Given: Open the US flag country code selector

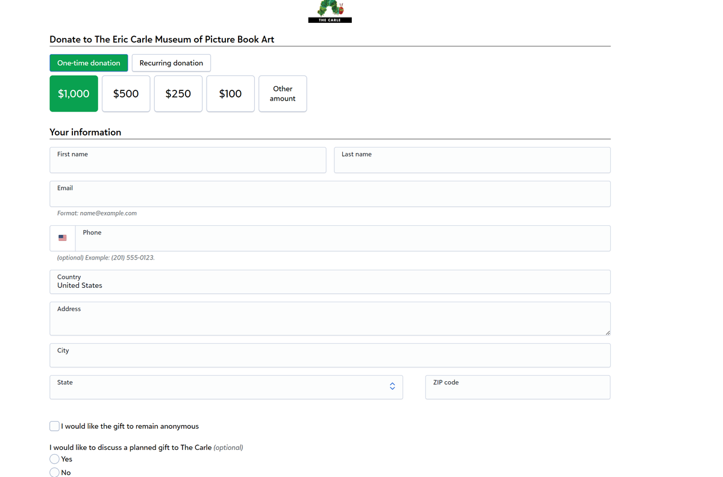Looking at the screenshot, I should pyautogui.click(x=63, y=238).
